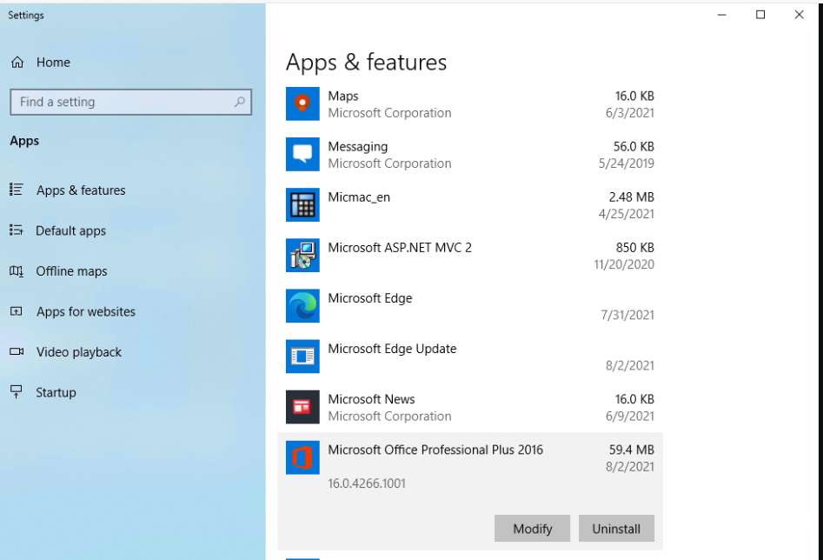Select the Microsoft Edge Update entry name
The width and height of the screenshot is (823, 560).
pos(392,349)
